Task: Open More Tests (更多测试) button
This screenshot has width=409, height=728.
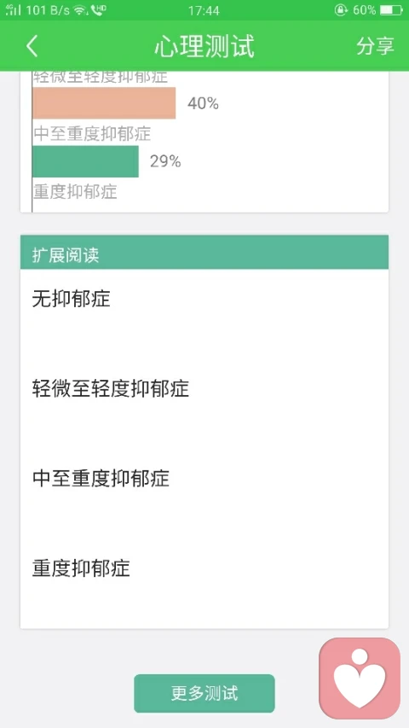Action: (x=204, y=693)
